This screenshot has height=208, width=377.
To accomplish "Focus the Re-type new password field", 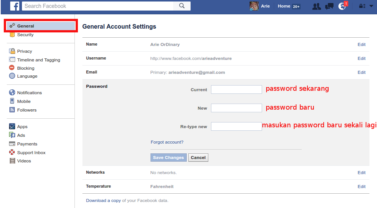I will pyautogui.click(x=236, y=126).
